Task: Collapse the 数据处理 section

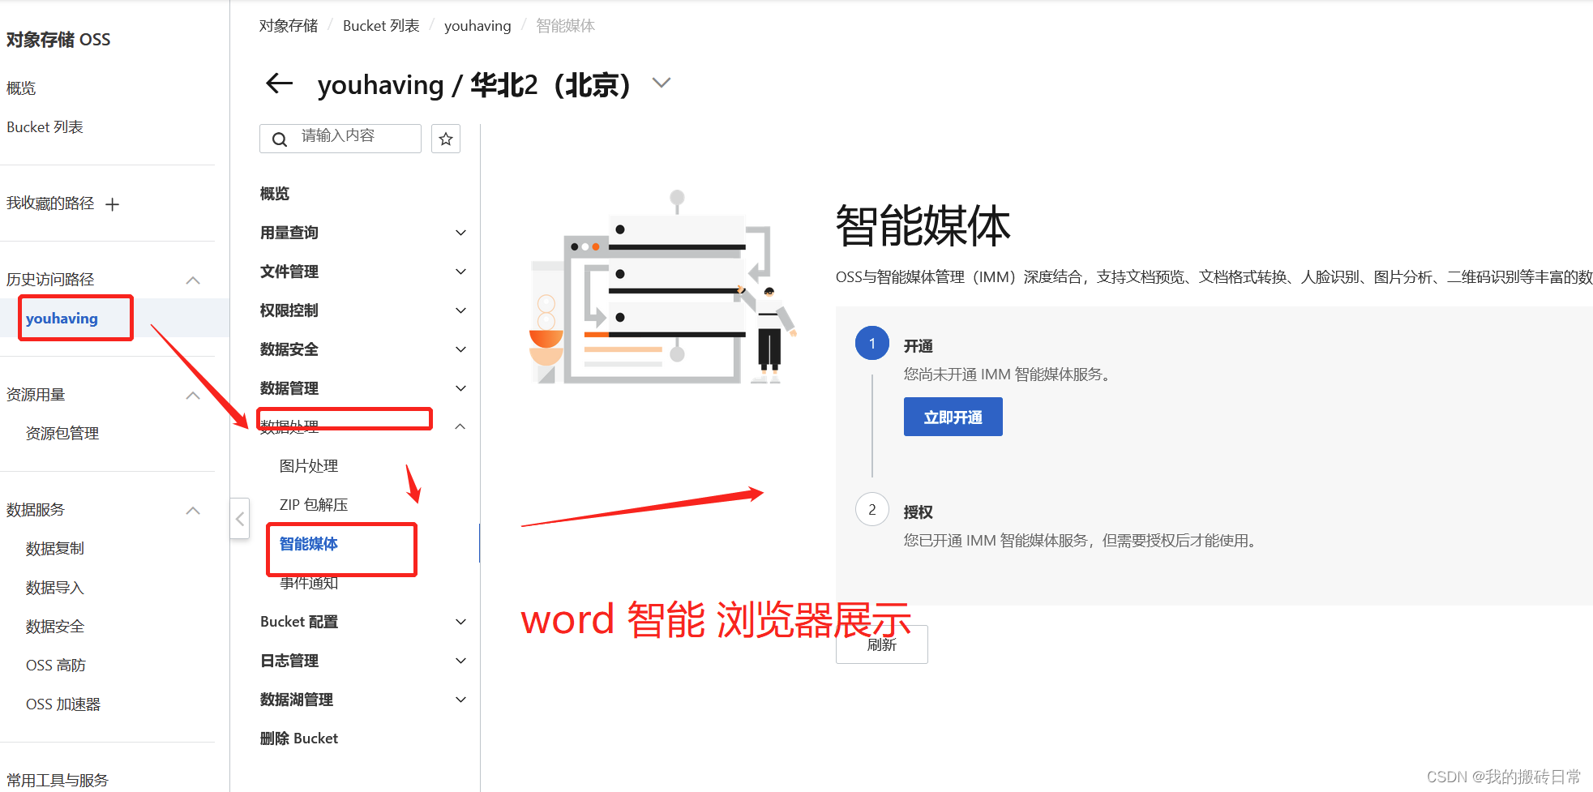Action: 460,426
